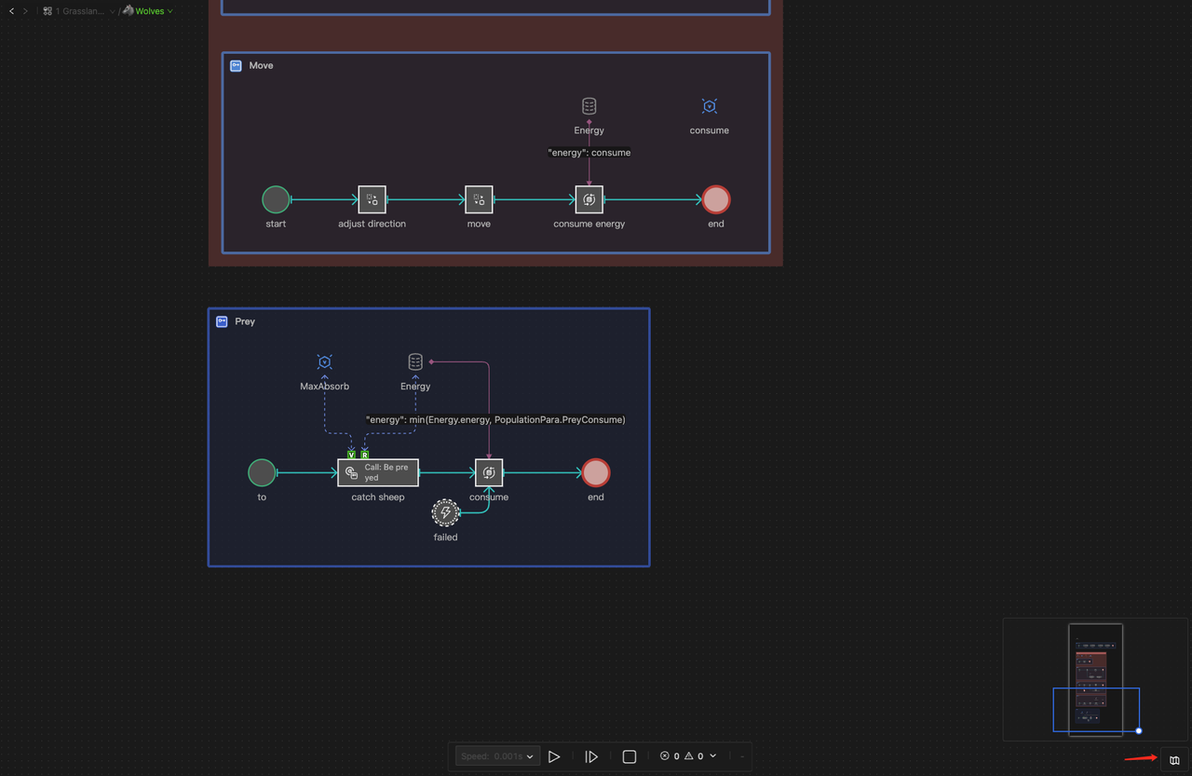The width and height of the screenshot is (1192, 776).
Task: Open the Wolves agent dropdown
Action: [x=149, y=11]
